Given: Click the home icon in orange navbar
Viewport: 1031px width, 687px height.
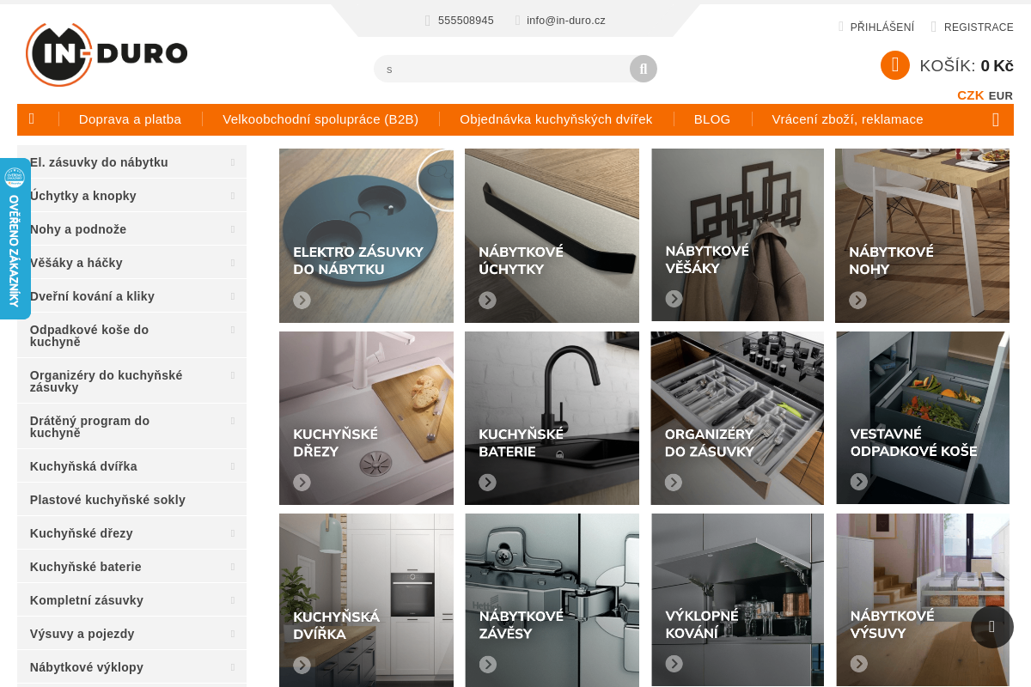Looking at the screenshot, I should (x=32, y=119).
